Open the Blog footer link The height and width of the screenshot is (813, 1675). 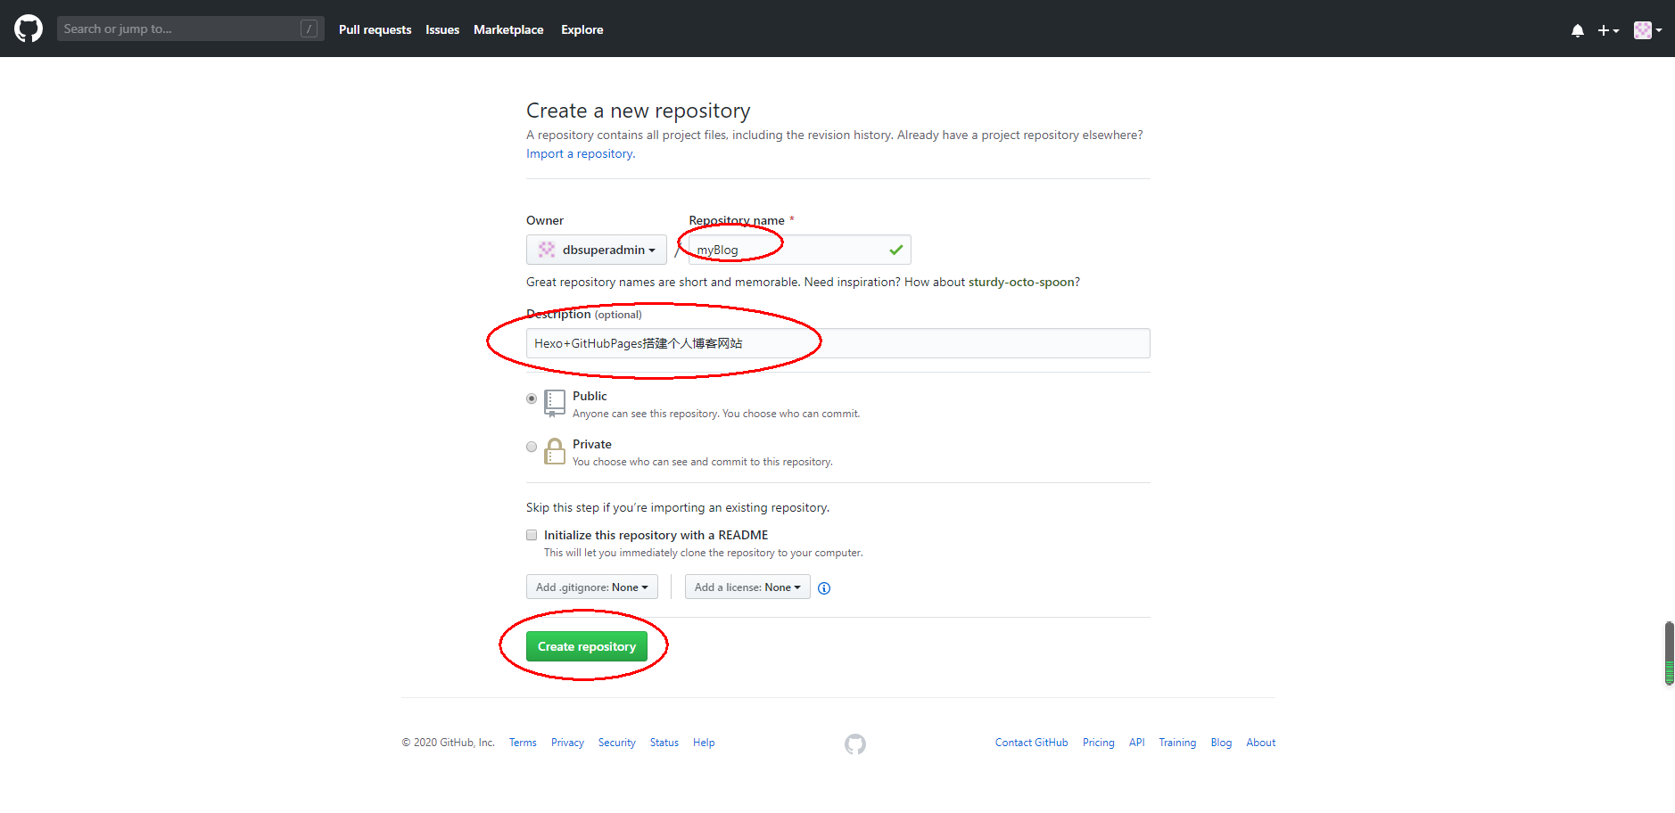click(1221, 743)
